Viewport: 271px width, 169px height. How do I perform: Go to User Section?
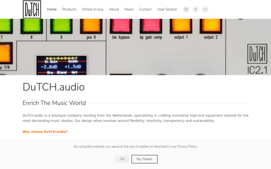pos(167,9)
